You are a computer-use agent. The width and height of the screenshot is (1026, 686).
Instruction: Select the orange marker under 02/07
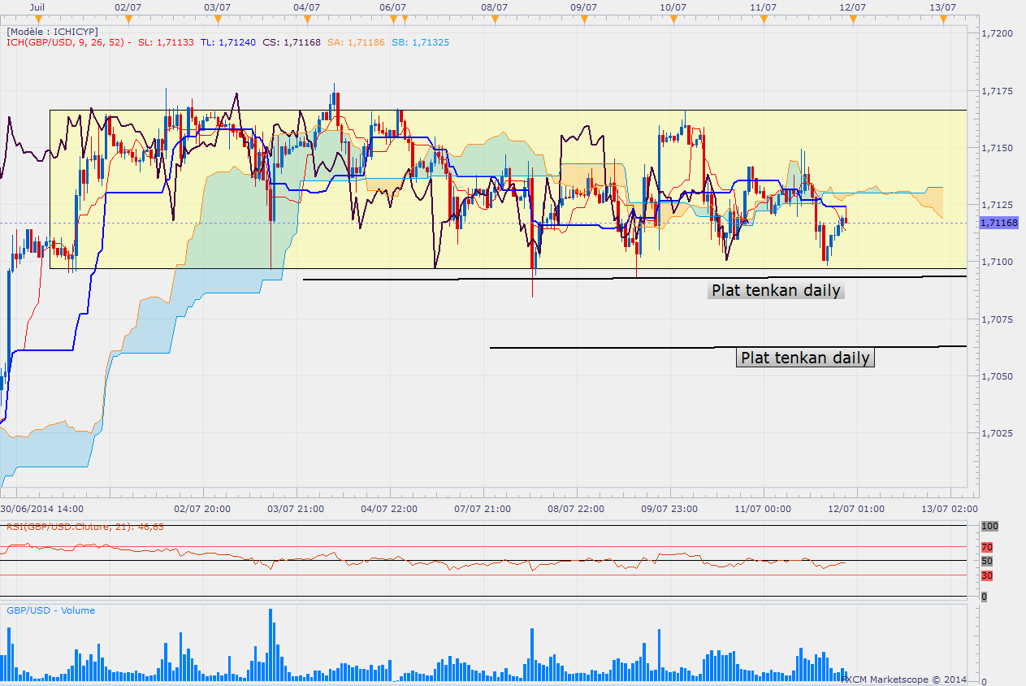coord(127,18)
